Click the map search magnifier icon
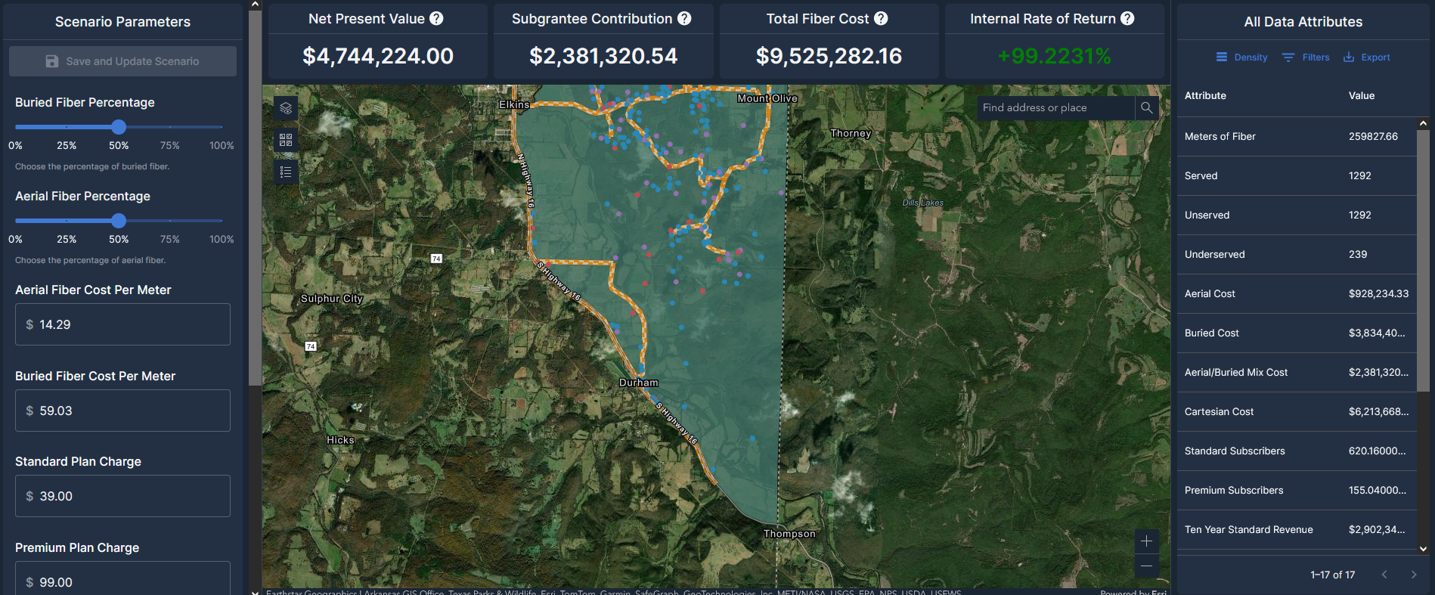1435x595 pixels. pyautogui.click(x=1146, y=108)
